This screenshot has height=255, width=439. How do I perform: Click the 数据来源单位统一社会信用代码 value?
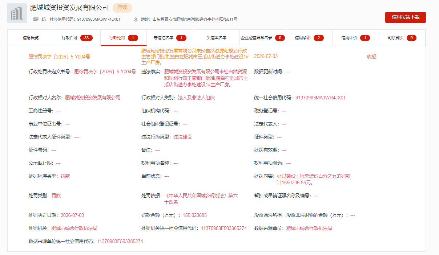[x=120, y=242]
